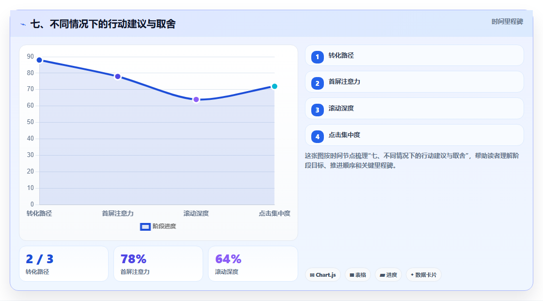Viewport: 543px width, 301px height.
Task: Click the x-axis label 转化路径
Action: click(39, 213)
